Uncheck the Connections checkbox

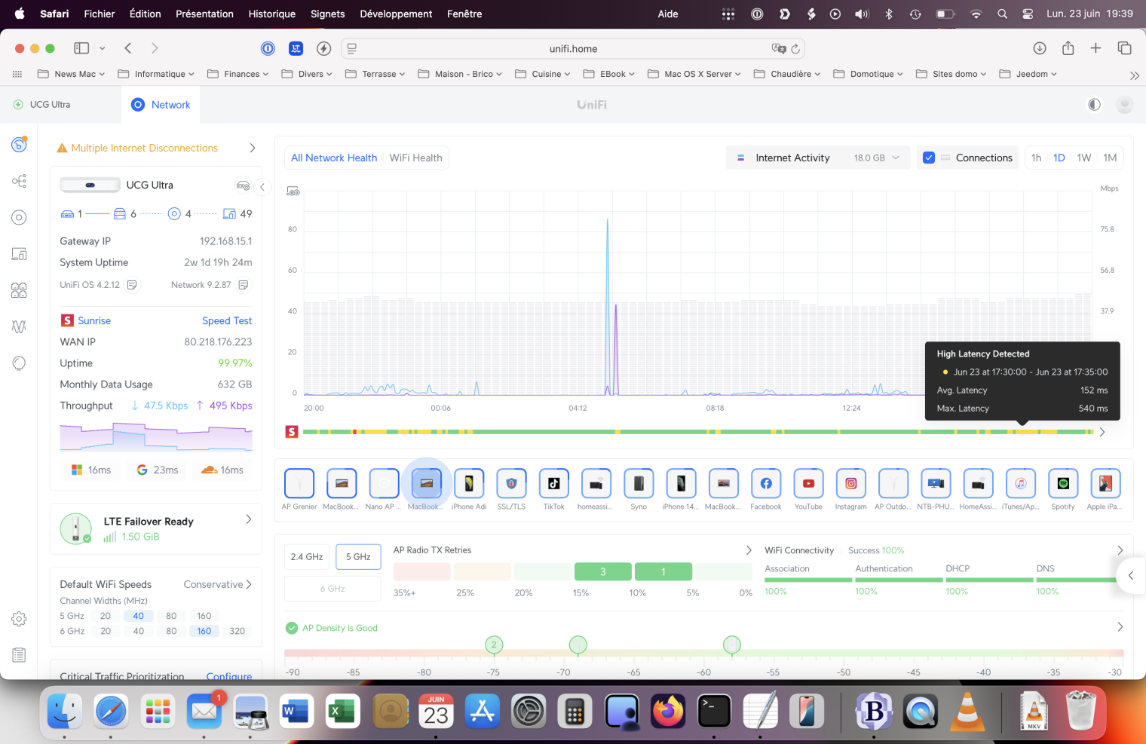[929, 158]
